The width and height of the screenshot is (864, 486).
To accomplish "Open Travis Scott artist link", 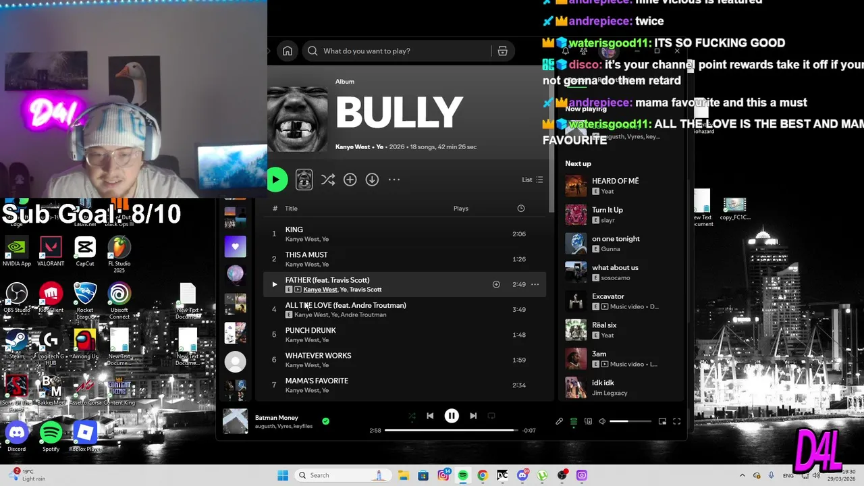I will tap(365, 290).
